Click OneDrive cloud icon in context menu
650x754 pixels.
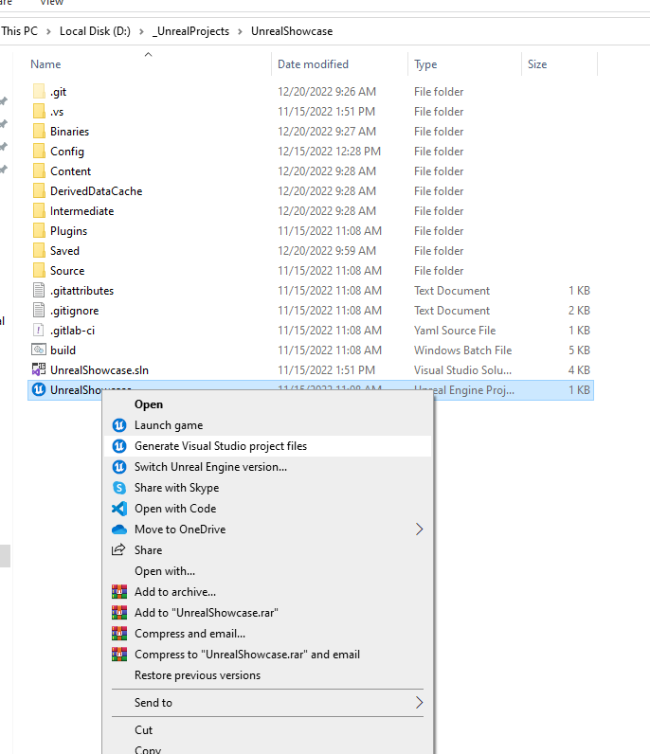(119, 530)
